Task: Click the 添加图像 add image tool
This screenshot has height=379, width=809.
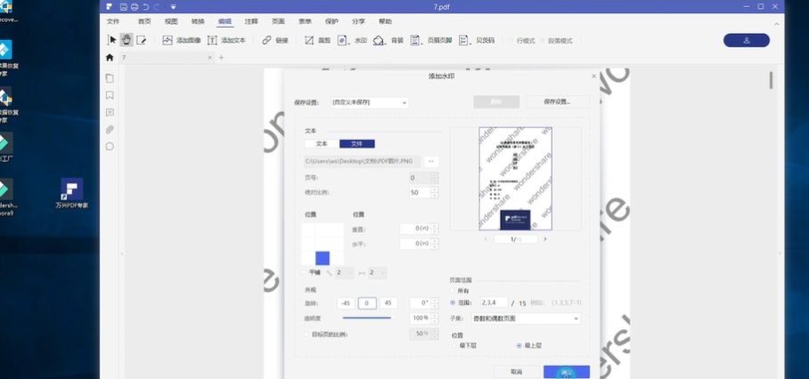Action: 181,40
